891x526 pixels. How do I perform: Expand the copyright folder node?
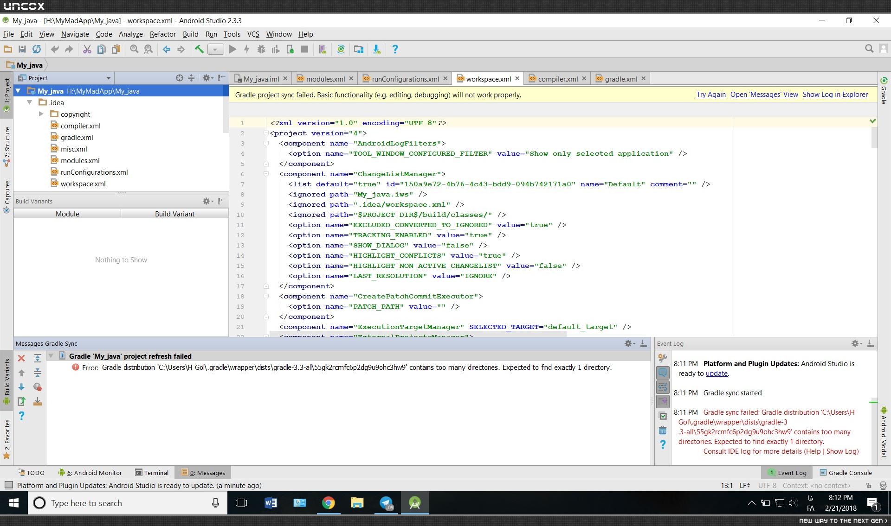click(x=41, y=114)
